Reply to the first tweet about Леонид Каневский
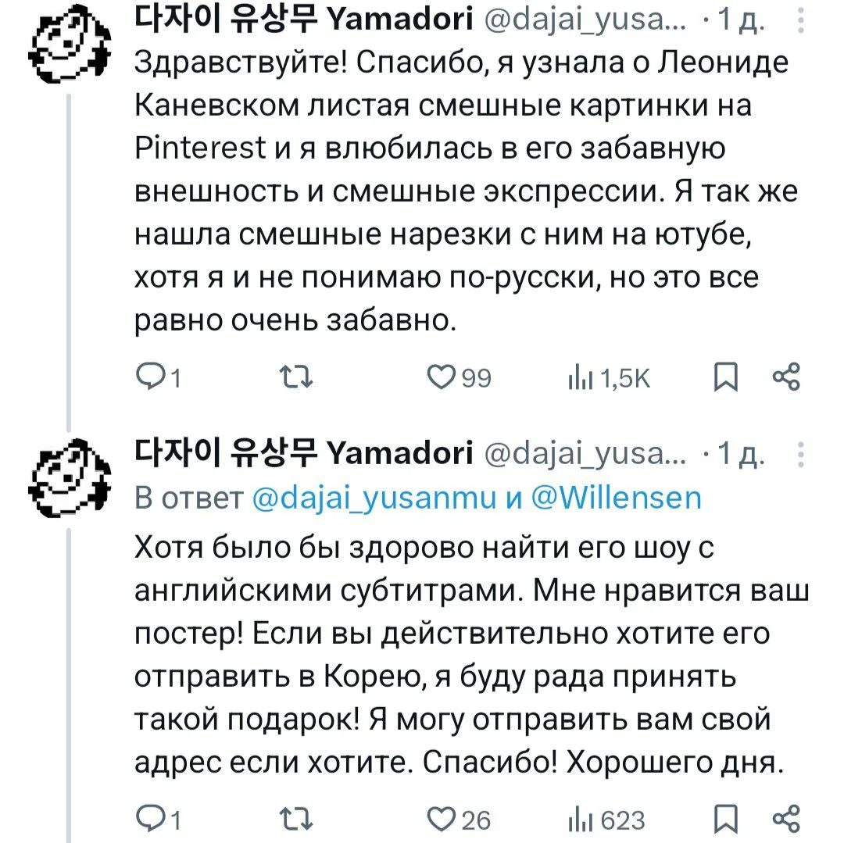This screenshot has height=843, width=844. point(158,377)
